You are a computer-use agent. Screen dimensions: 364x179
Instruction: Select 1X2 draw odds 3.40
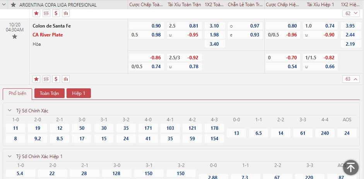coord(215,44)
